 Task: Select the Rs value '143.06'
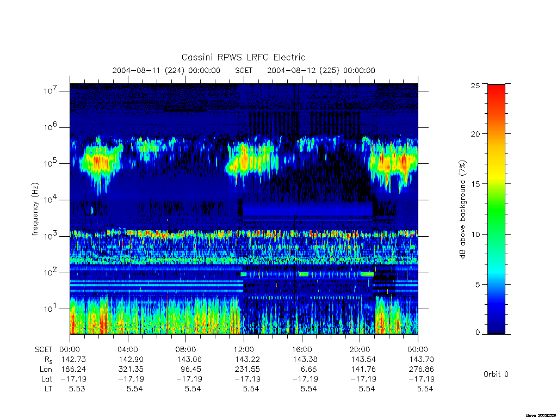(189, 359)
